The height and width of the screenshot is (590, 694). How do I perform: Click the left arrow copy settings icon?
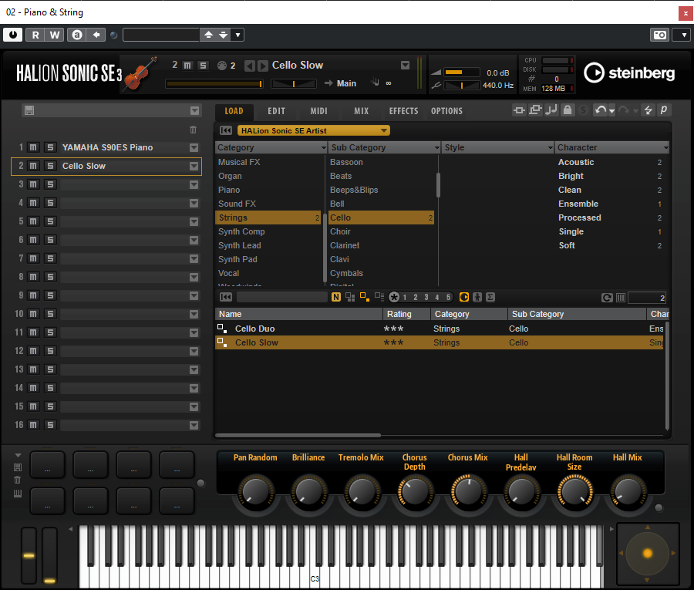point(96,35)
